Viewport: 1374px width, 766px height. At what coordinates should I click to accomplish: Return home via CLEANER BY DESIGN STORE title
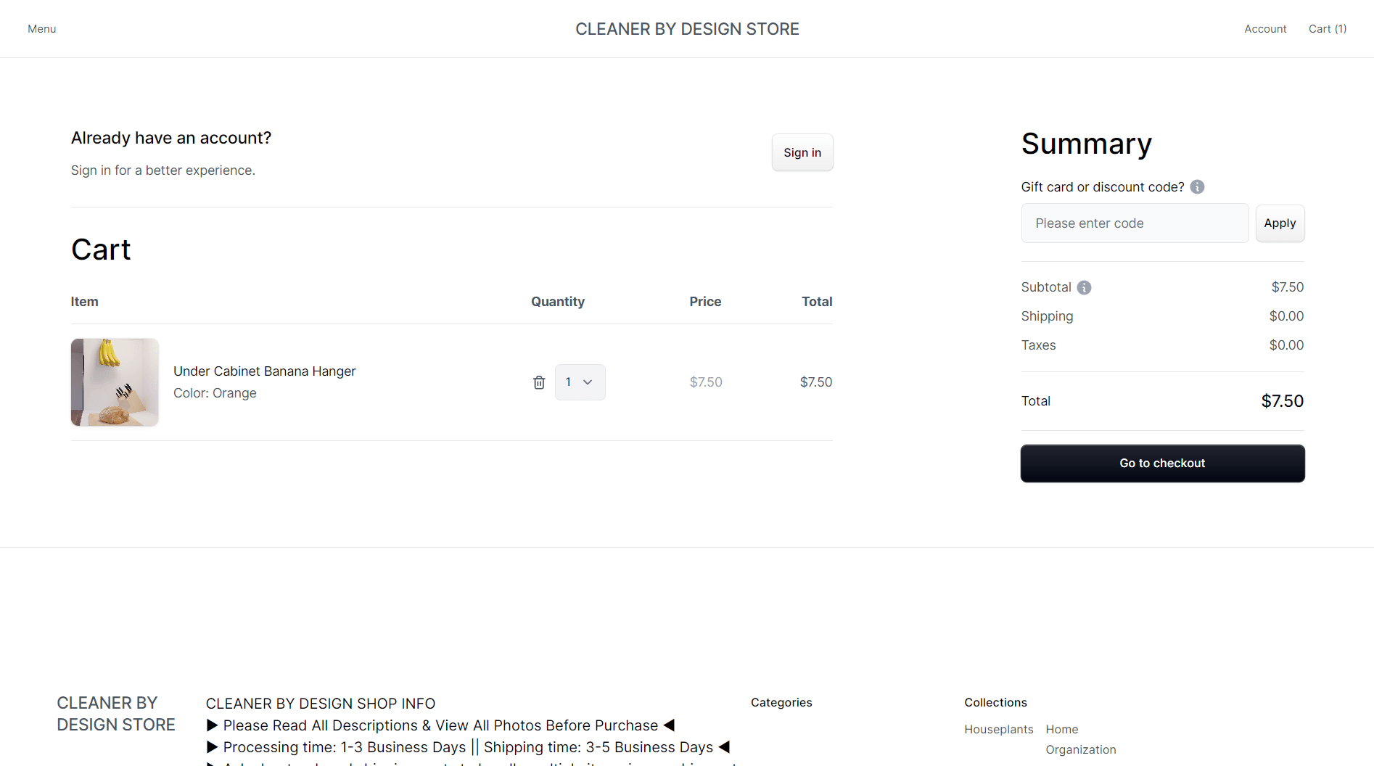click(687, 28)
